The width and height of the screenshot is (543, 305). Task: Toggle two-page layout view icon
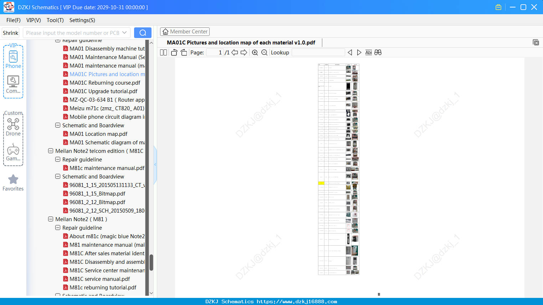pos(163,53)
